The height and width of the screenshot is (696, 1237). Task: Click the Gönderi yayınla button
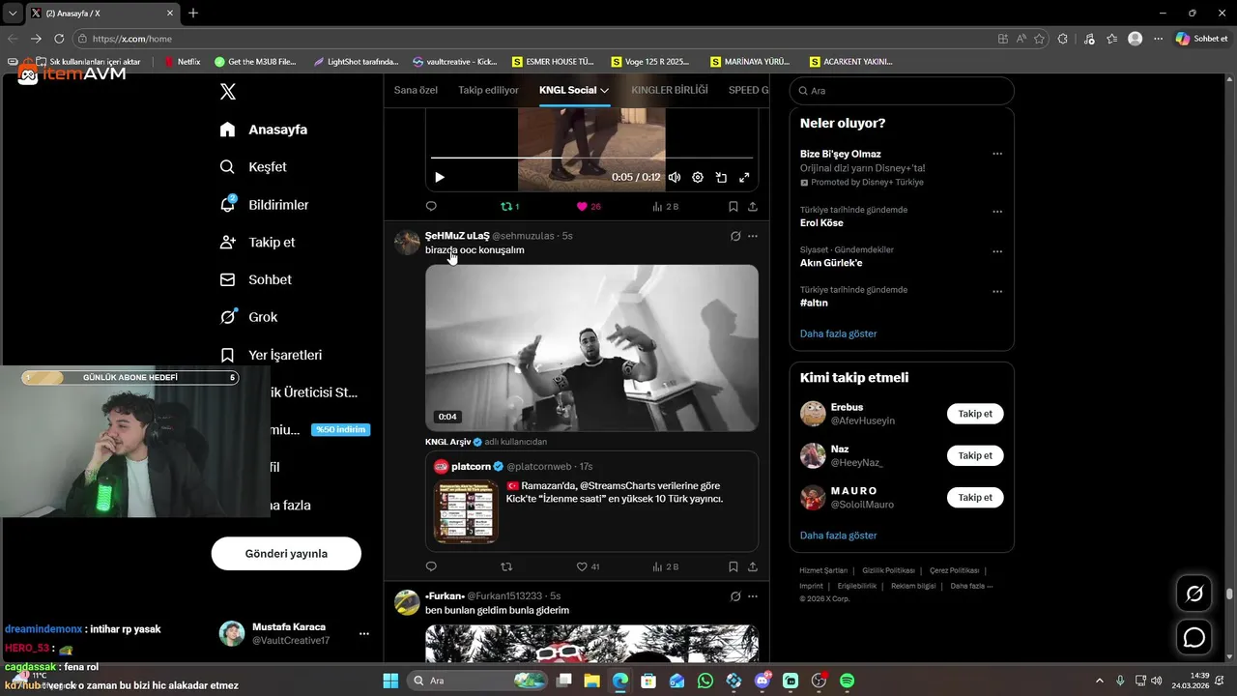[286, 554]
